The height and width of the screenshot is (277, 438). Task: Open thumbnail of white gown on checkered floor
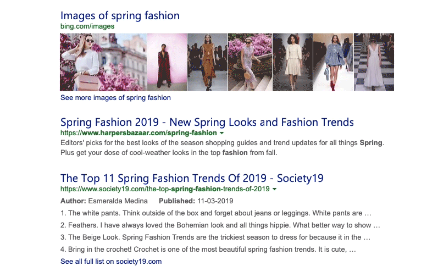pos(374,62)
